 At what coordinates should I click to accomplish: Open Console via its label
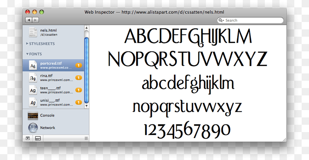47,115
